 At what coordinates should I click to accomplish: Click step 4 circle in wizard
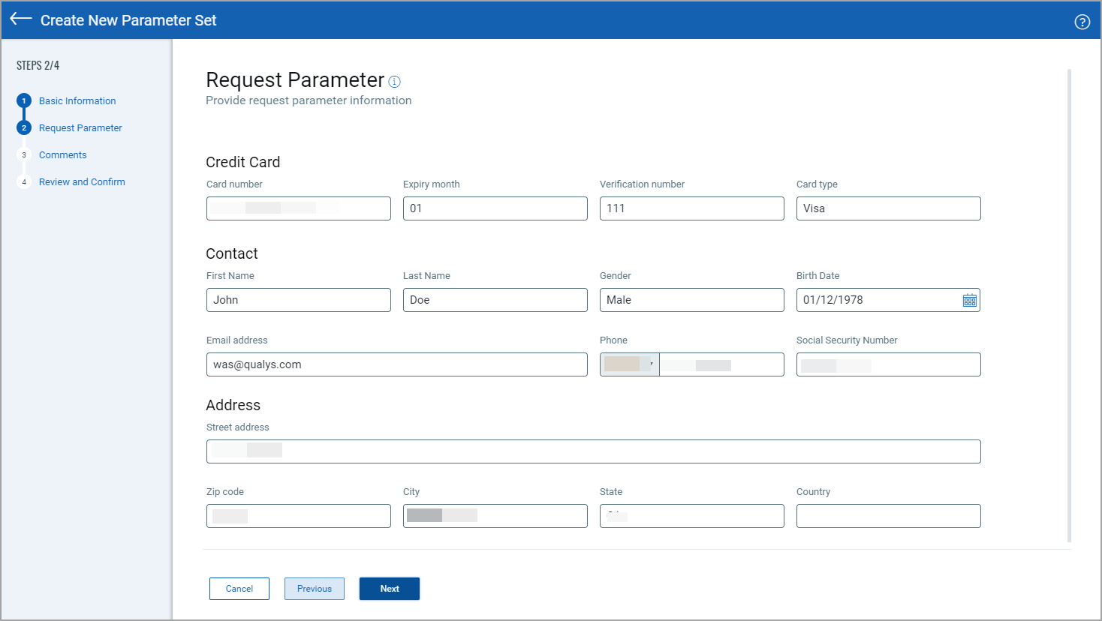coord(24,182)
